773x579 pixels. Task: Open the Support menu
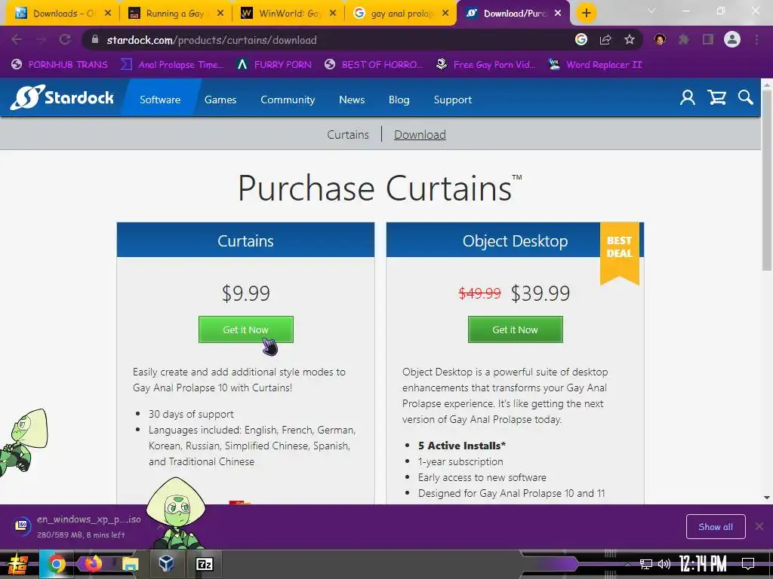point(453,100)
